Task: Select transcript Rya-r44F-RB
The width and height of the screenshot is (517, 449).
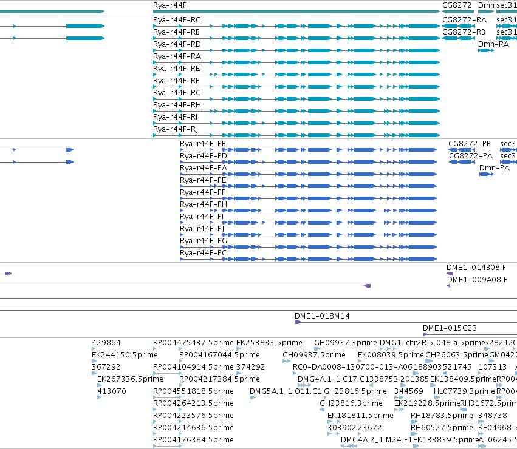Action: pyautogui.click(x=176, y=32)
